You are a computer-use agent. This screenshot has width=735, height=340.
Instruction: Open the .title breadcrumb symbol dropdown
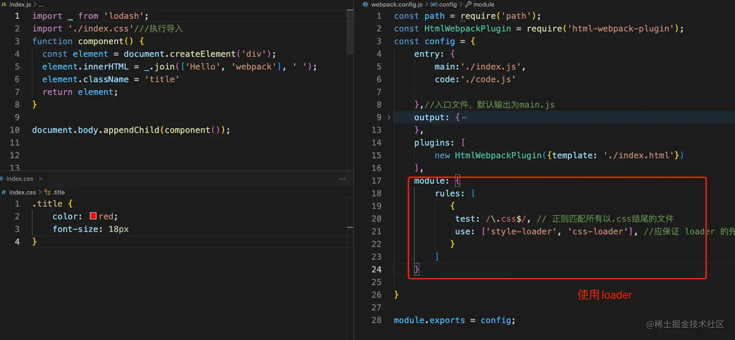(59, 193)
